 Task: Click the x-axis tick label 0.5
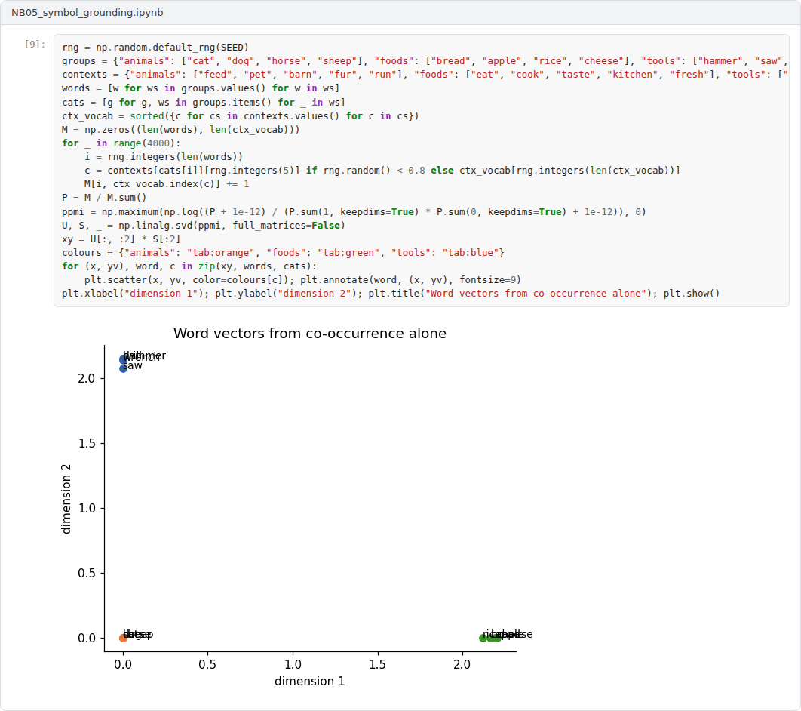(x=207, y=664)
